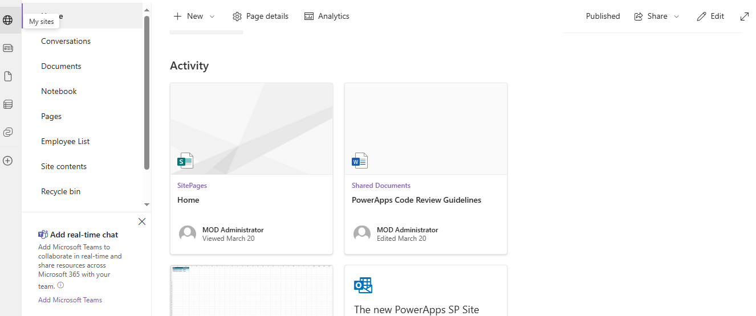This screenshot has height=316, width=756.
Task: Click the Outlook icon on site card
Action: [363, 285]
